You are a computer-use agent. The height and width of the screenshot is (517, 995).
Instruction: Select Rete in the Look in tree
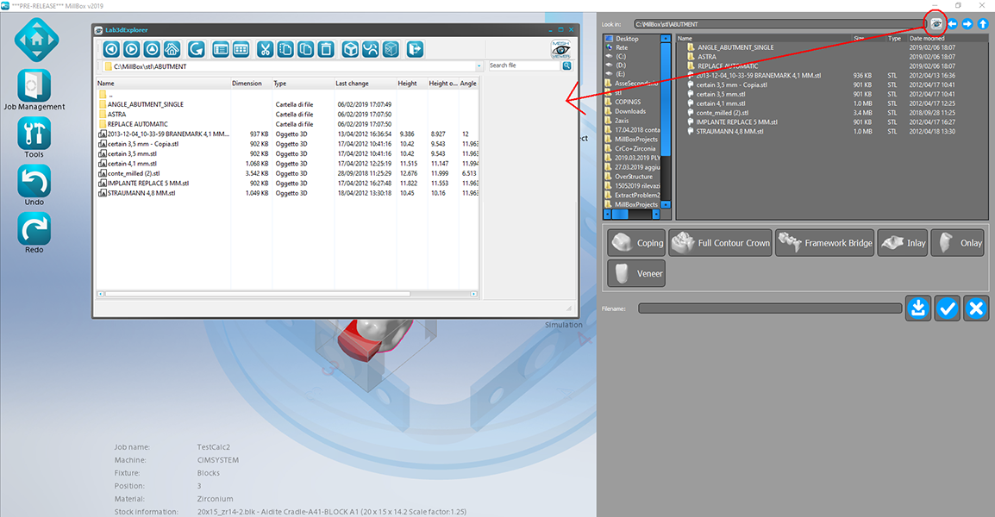[622, 47]
